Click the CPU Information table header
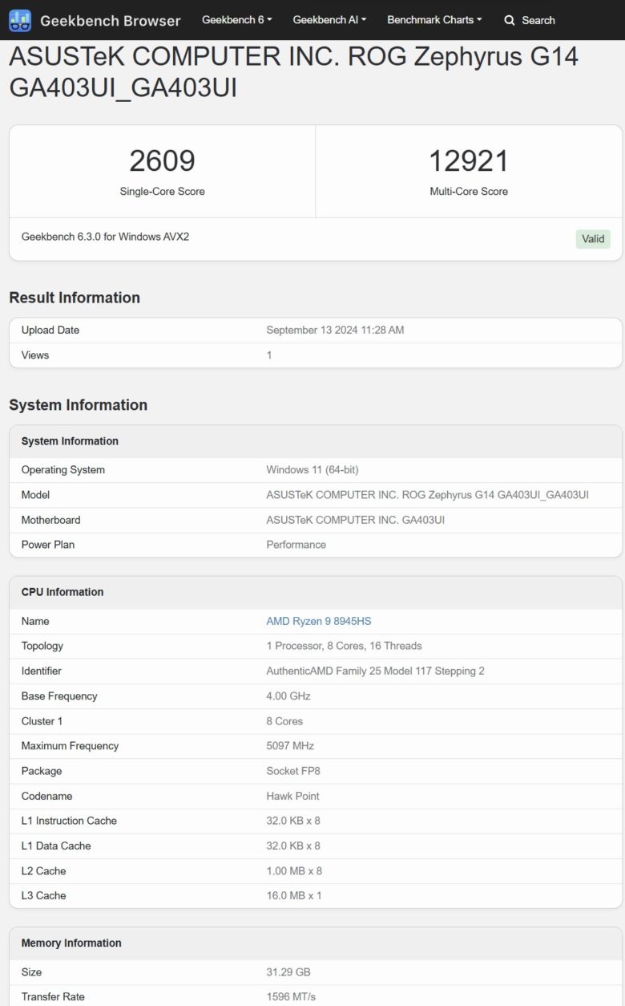Image resolution: width=625 pixels, height=1006 pixels. 316,592
